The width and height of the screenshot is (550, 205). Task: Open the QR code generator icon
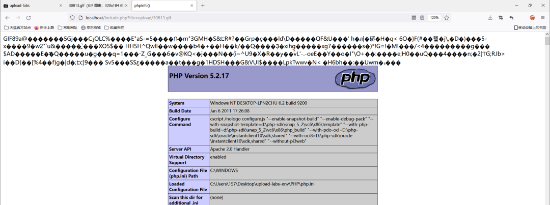click(x=414, y=17)
